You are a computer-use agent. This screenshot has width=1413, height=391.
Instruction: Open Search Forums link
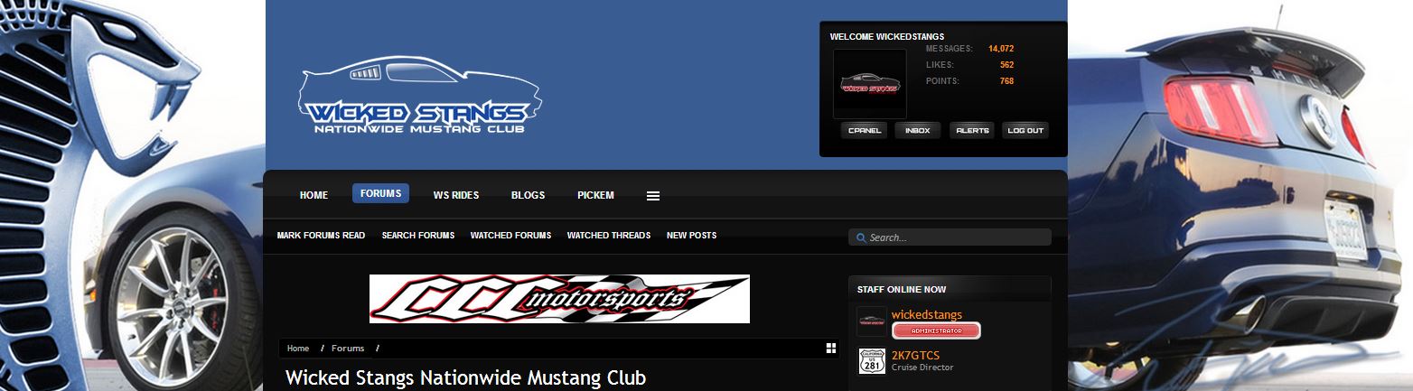417,236
